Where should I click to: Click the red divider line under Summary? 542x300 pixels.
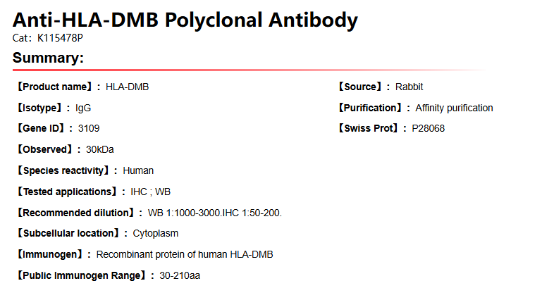pos(211,70)
